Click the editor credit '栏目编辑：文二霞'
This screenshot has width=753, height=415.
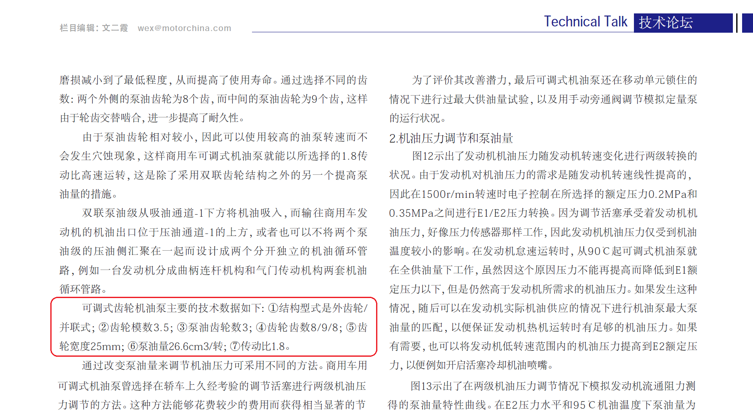(x=94, y=28)
